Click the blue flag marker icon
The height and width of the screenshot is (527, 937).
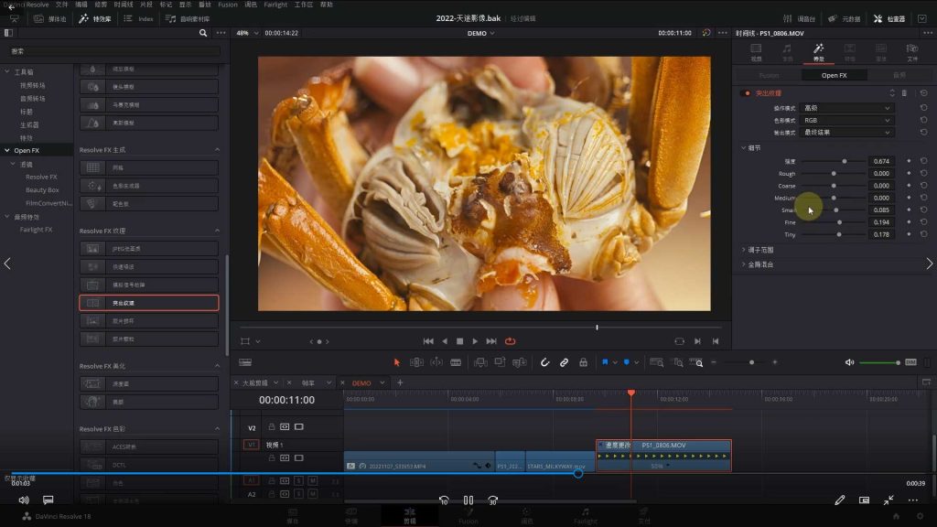pyautogui.click(x=605, y=362)
